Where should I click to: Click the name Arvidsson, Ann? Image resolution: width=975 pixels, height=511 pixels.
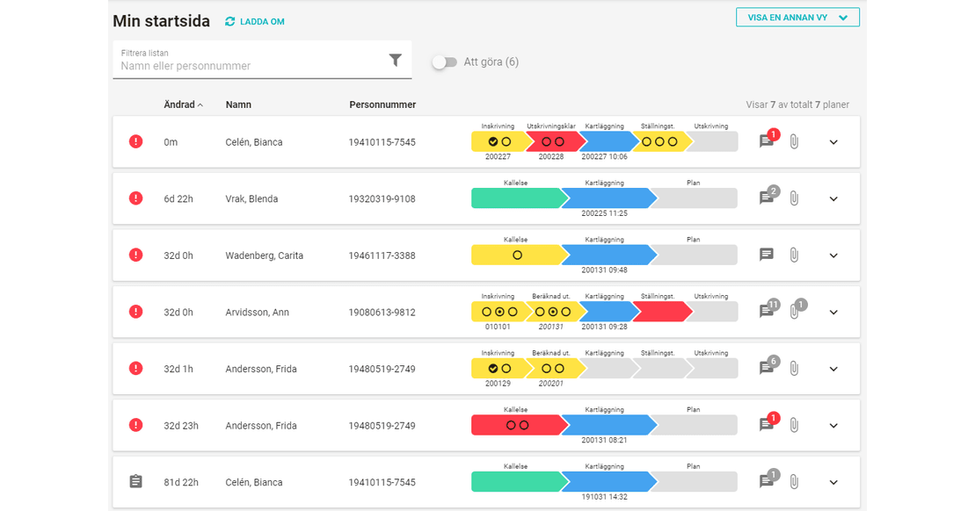pos(257,313)
